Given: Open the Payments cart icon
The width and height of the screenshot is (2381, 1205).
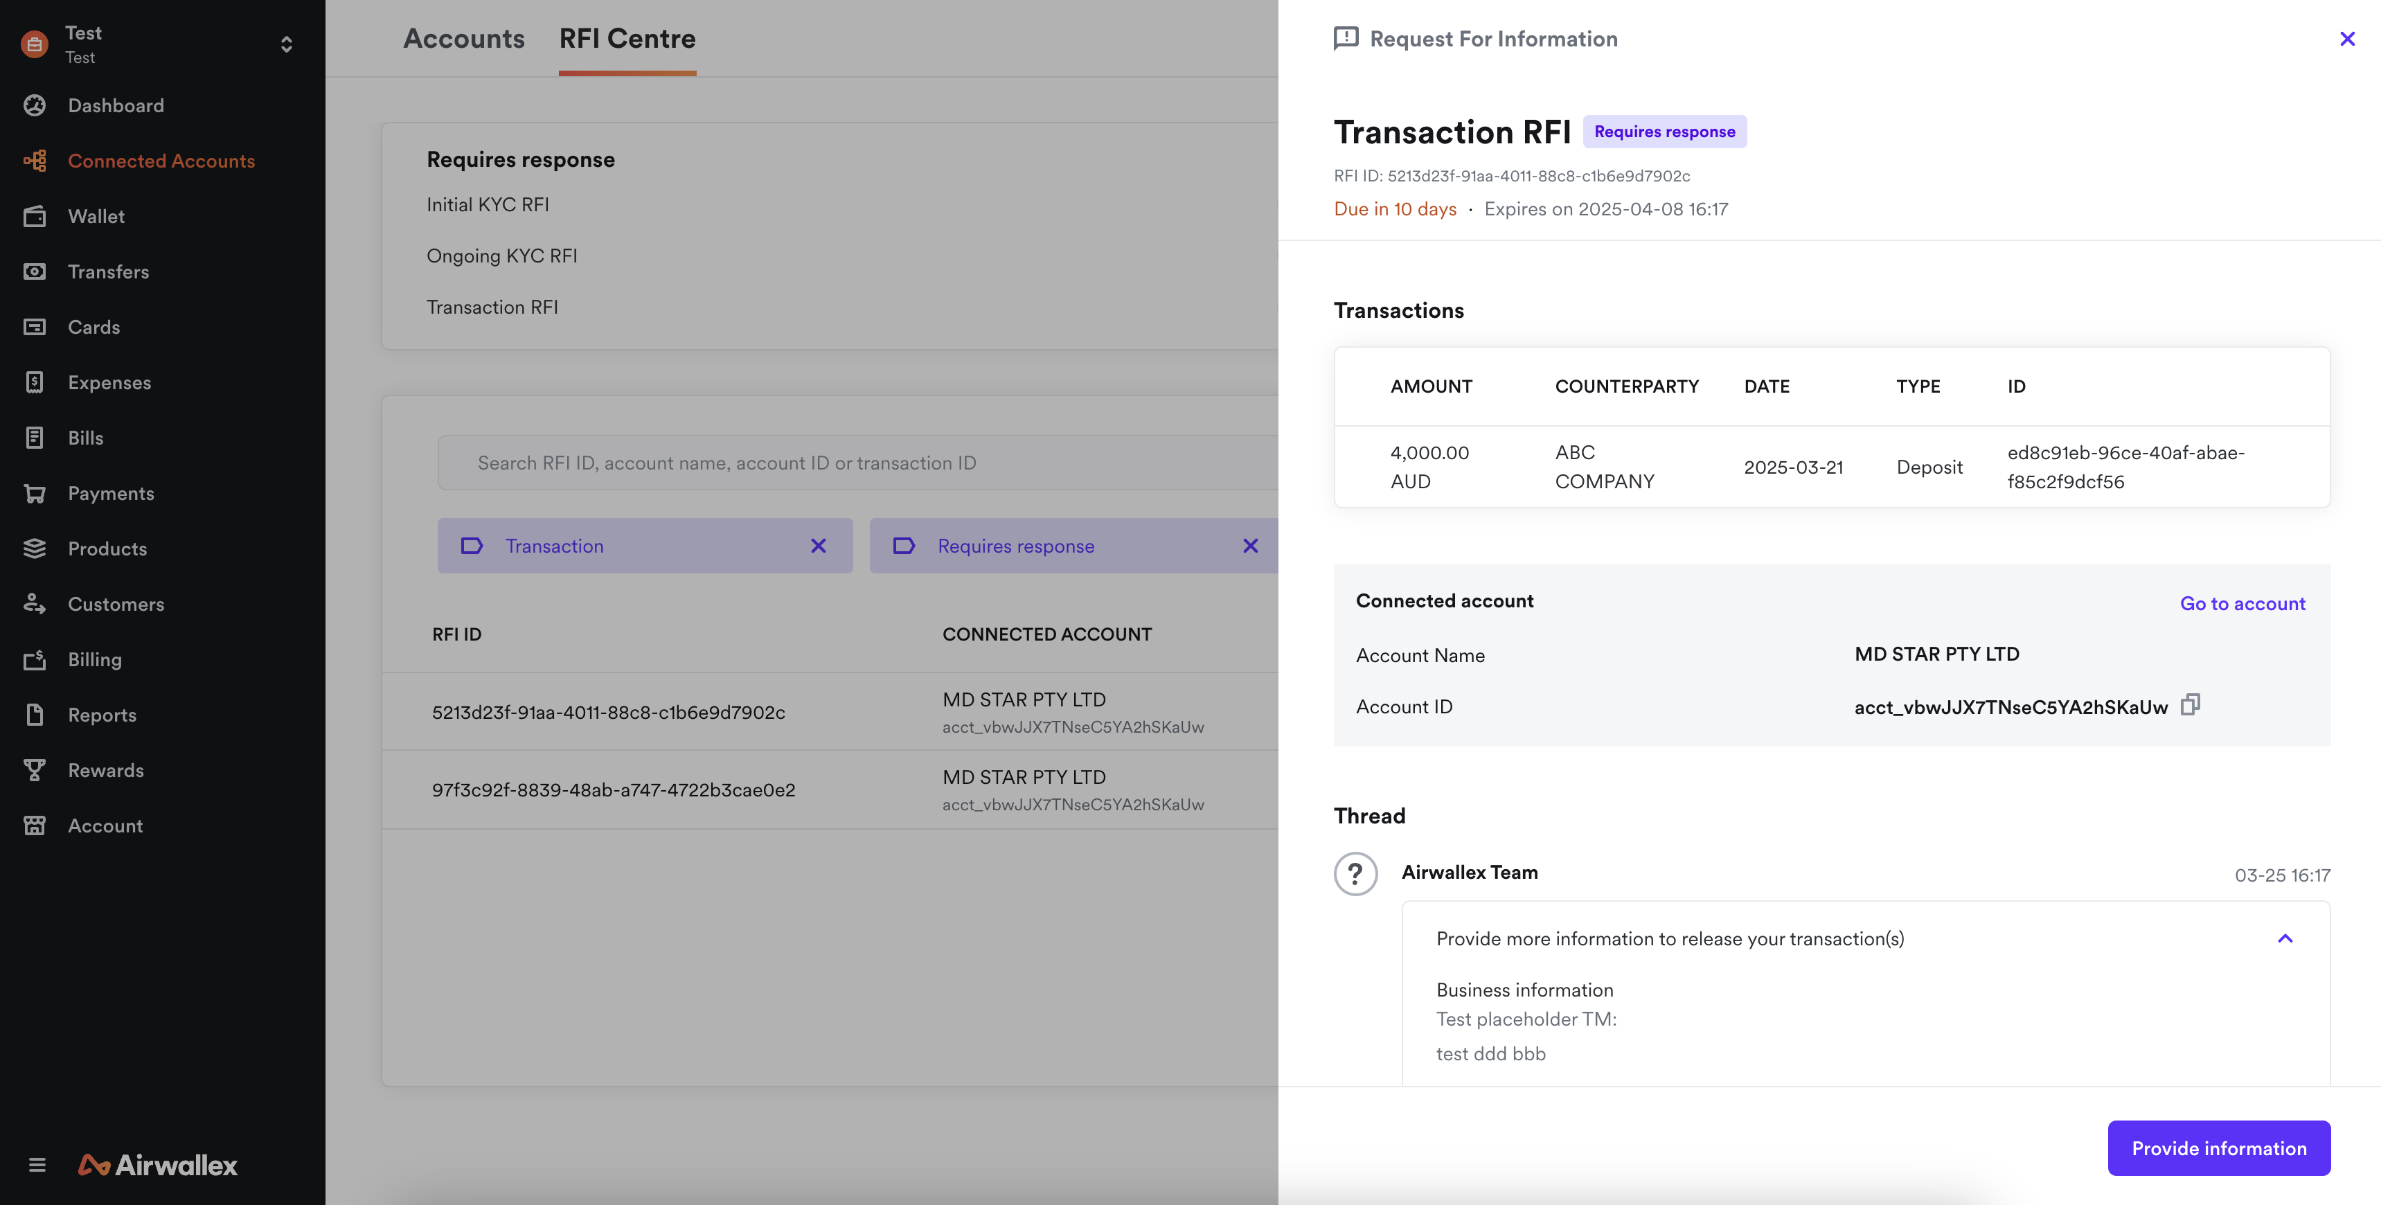Looking at the screenshot, I should [x=34, y=494].
